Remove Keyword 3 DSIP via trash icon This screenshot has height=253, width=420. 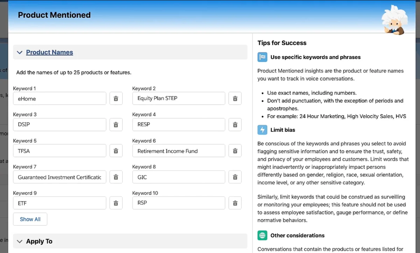(x=116, y=125)
